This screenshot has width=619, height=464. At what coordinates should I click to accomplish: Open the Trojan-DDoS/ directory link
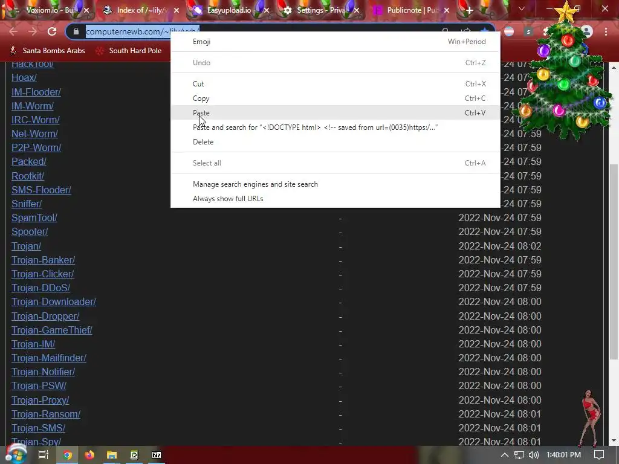coord(41,288)
